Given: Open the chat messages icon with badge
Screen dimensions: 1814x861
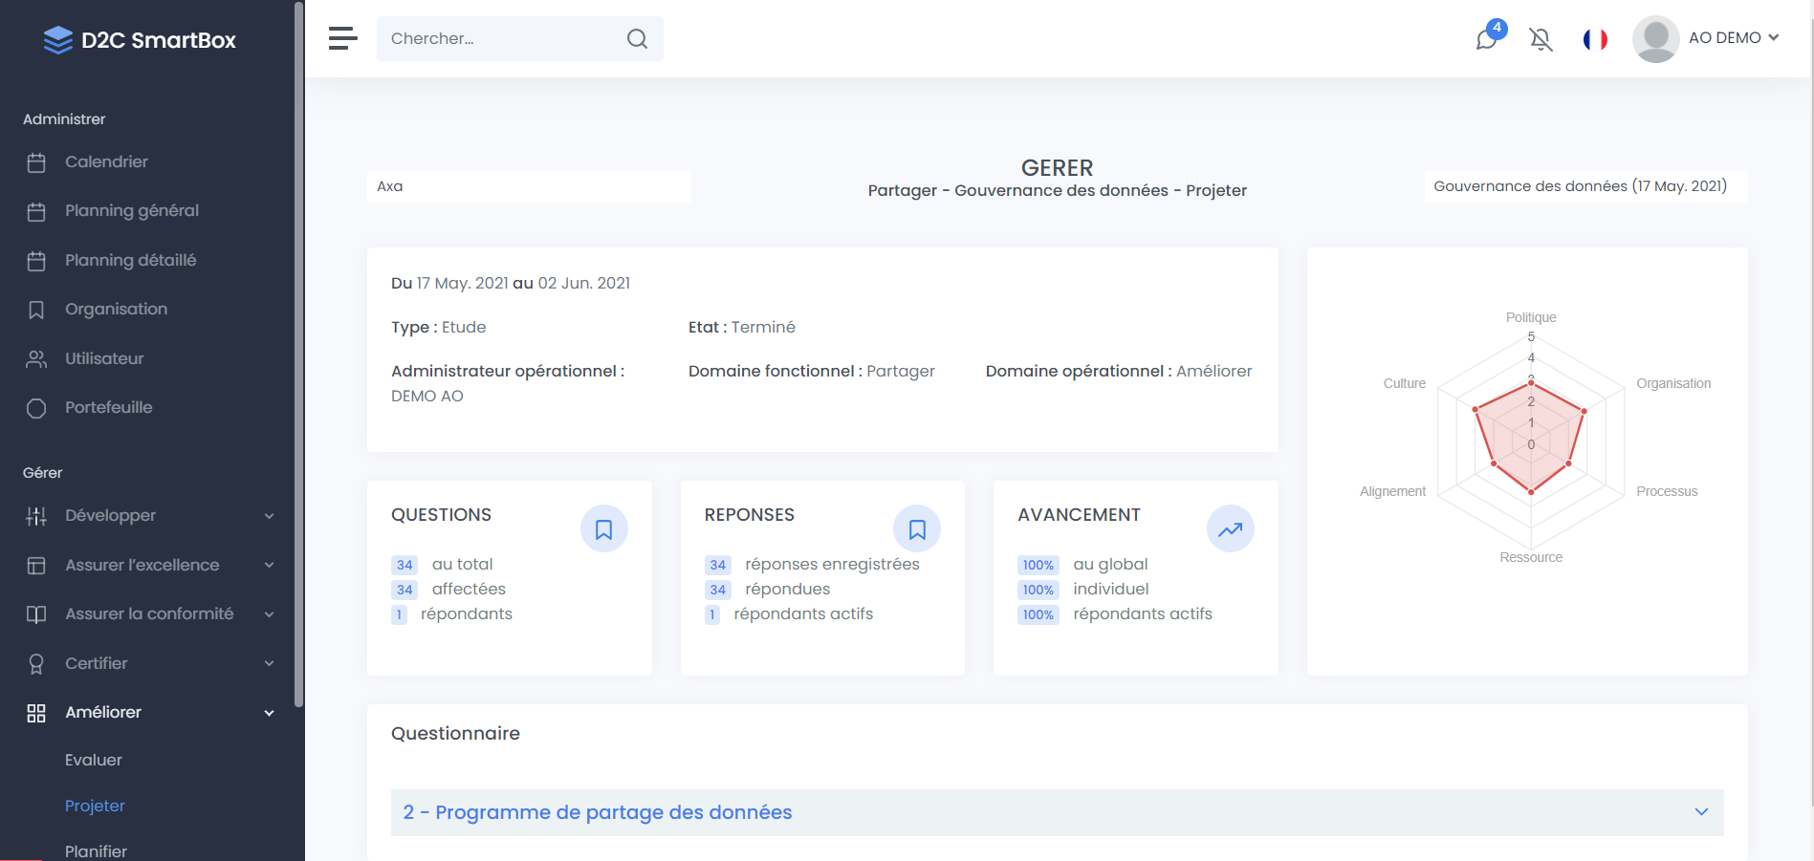Looking at the screenshot, I should (x=1487, y=38).
